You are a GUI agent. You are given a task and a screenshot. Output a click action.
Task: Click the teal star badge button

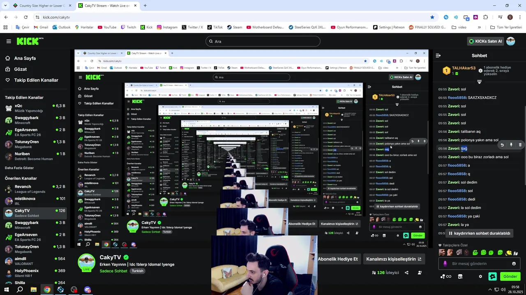[493, 277]
